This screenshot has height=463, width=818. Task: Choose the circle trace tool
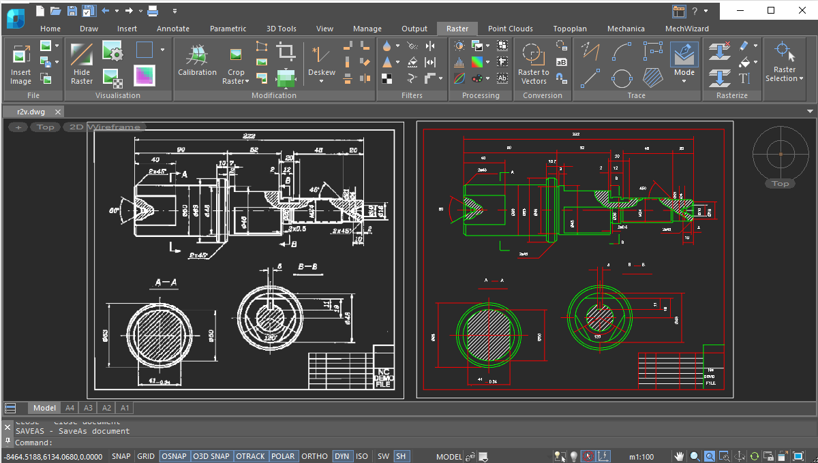pyautogui.click(x=622, y=78)
